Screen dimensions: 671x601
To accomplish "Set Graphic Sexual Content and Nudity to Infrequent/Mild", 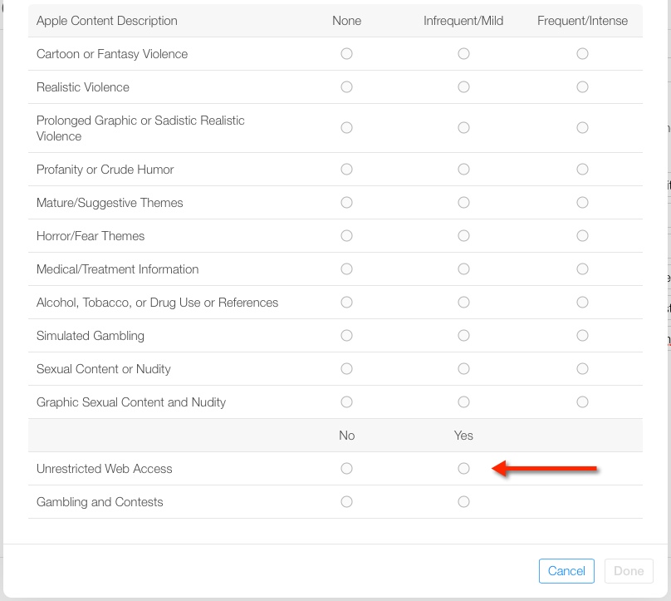I will click(x=463, y=402).
